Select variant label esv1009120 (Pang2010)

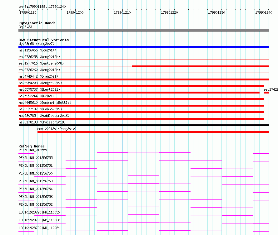[x=57, y=129]
